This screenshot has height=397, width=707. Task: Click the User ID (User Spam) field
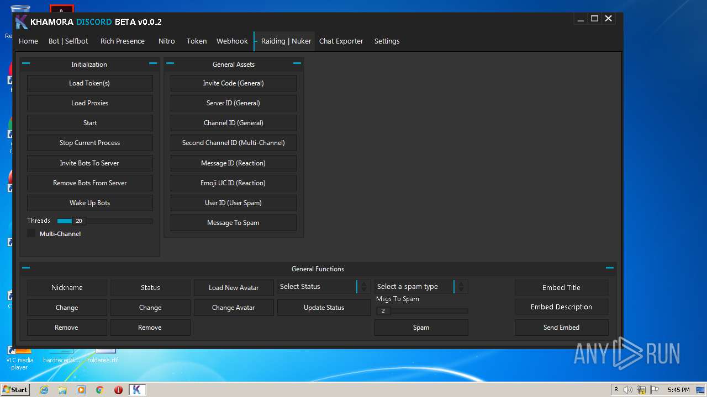tap(234, 203)
